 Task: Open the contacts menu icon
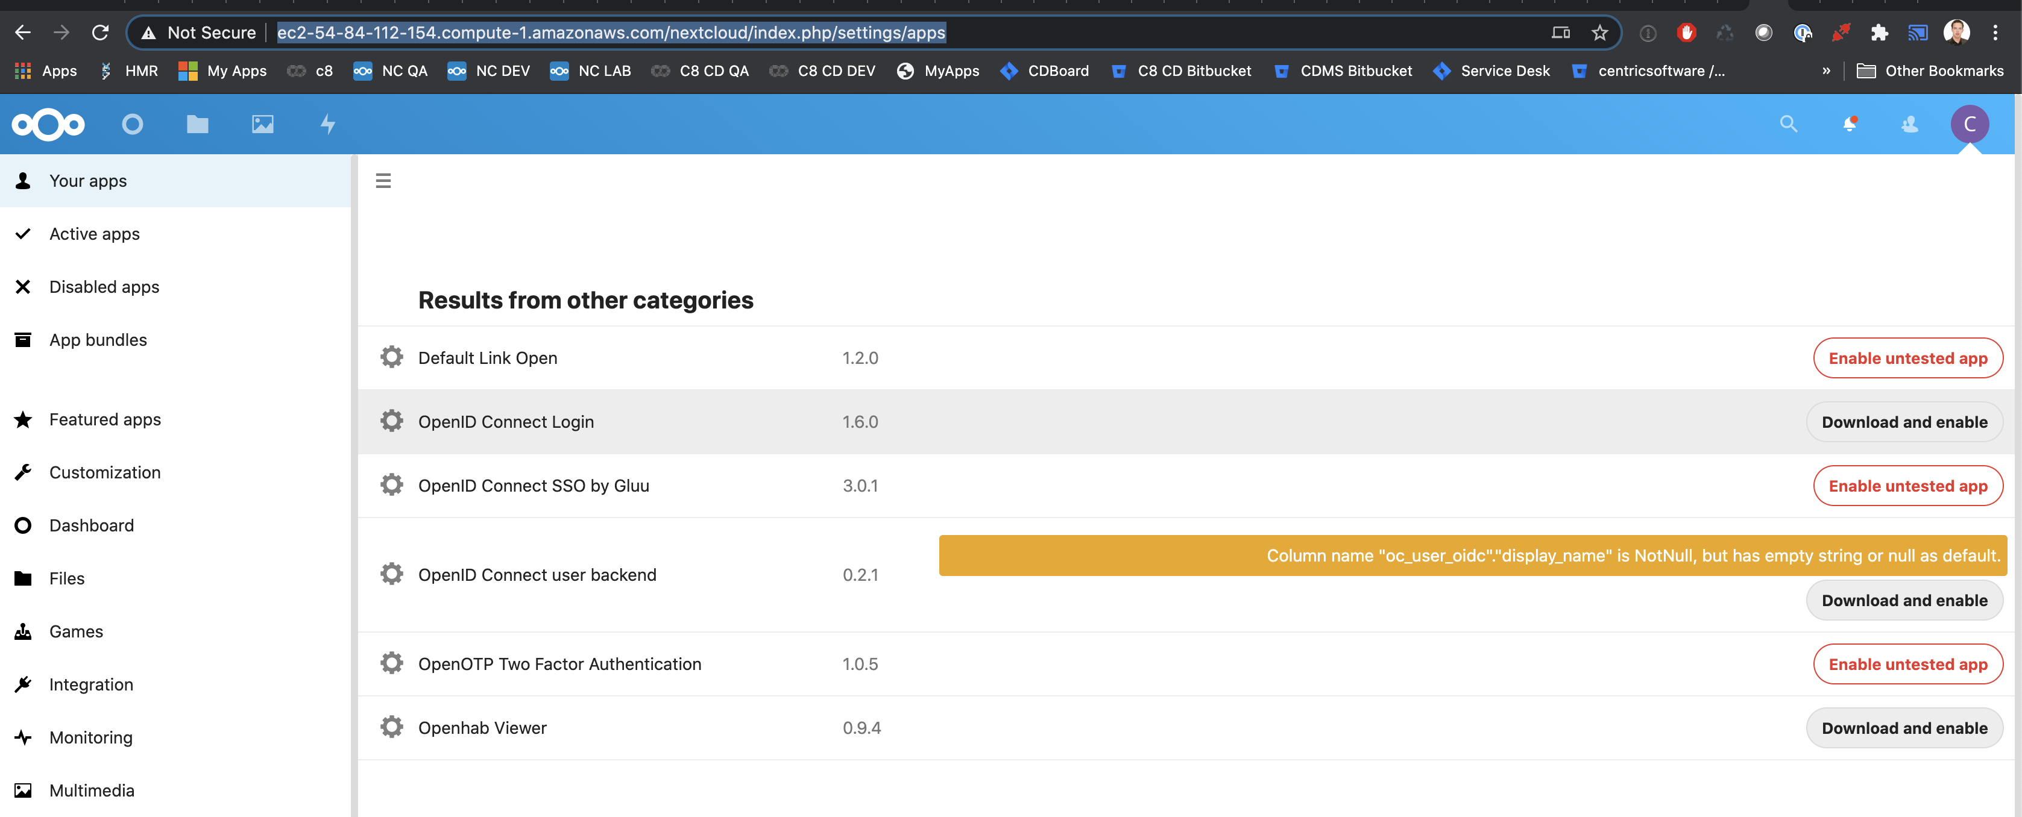[x=1909, y=124]
